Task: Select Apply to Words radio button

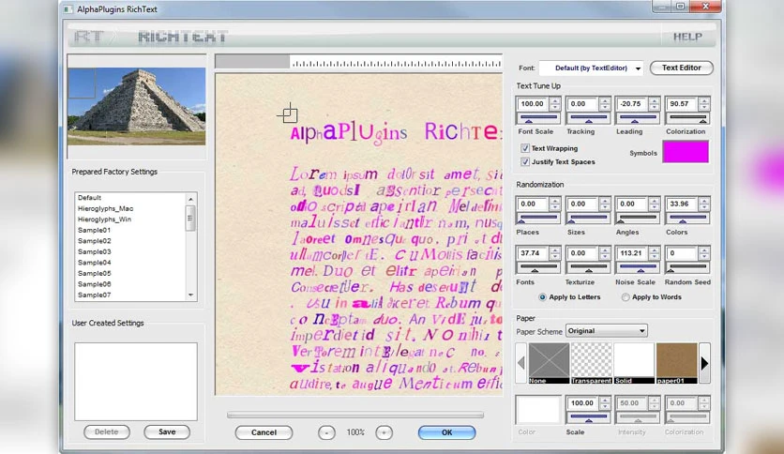Action: [x=626, y=297]
